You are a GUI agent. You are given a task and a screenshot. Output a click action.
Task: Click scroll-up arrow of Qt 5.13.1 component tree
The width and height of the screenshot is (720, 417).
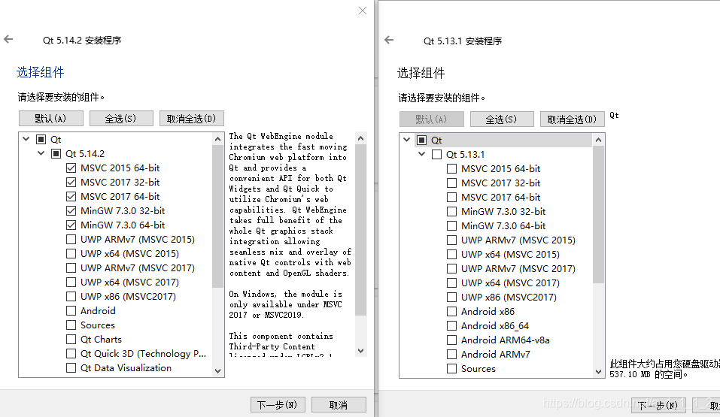click(x=598, y=140)
